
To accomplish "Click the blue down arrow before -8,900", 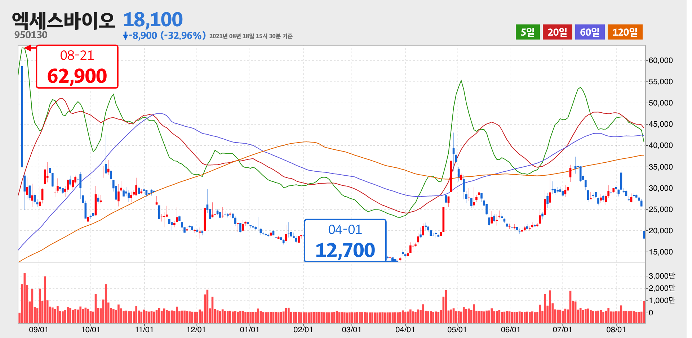I will [125, 36].
